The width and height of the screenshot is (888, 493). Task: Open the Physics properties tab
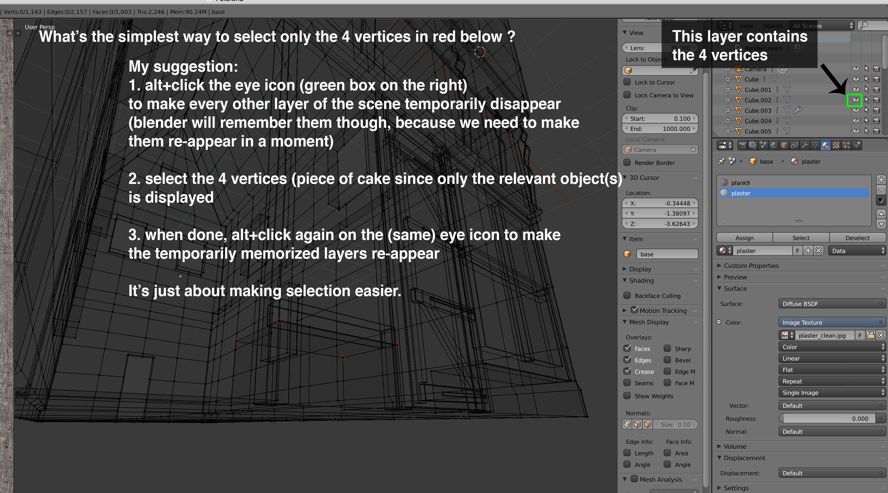[x=857, y=145]
